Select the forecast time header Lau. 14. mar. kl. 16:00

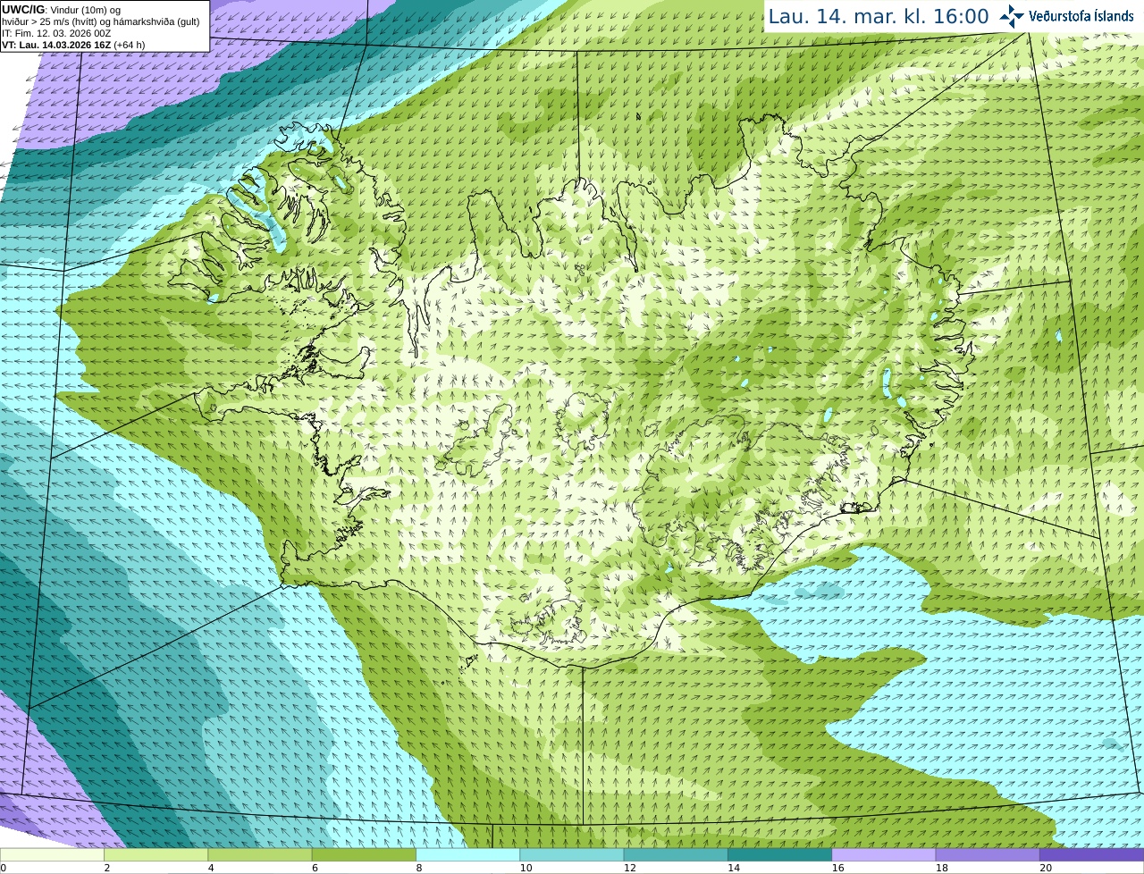coord(879,16)
